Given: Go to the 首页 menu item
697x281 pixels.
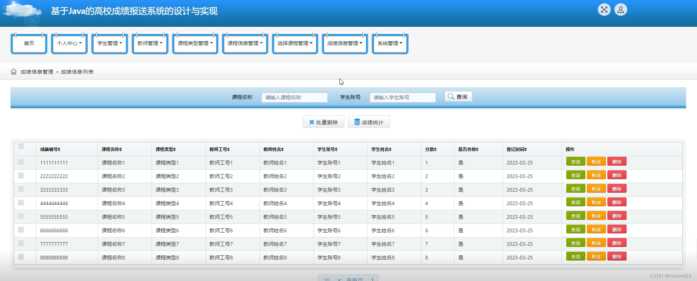Looking at the screenshot, I should coord(29,44).
